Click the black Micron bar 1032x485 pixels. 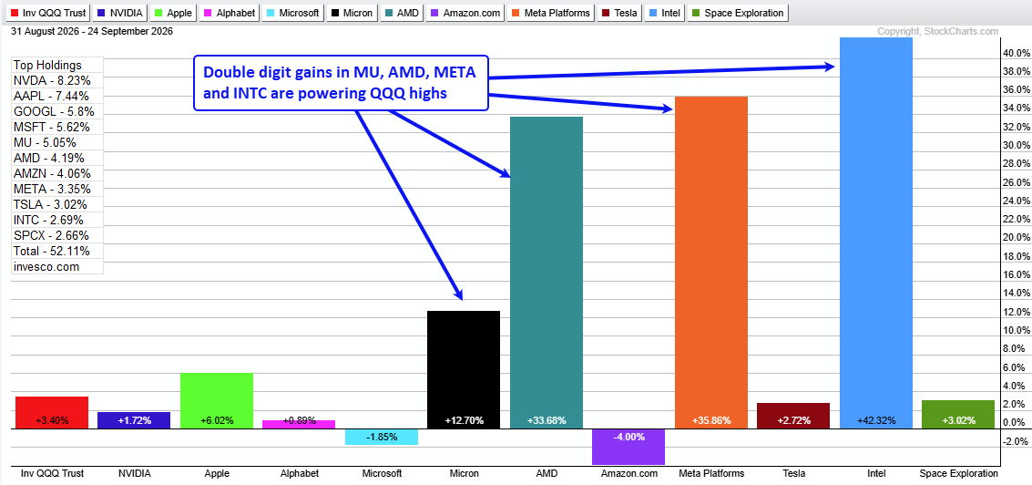click(x=464, y=370)
